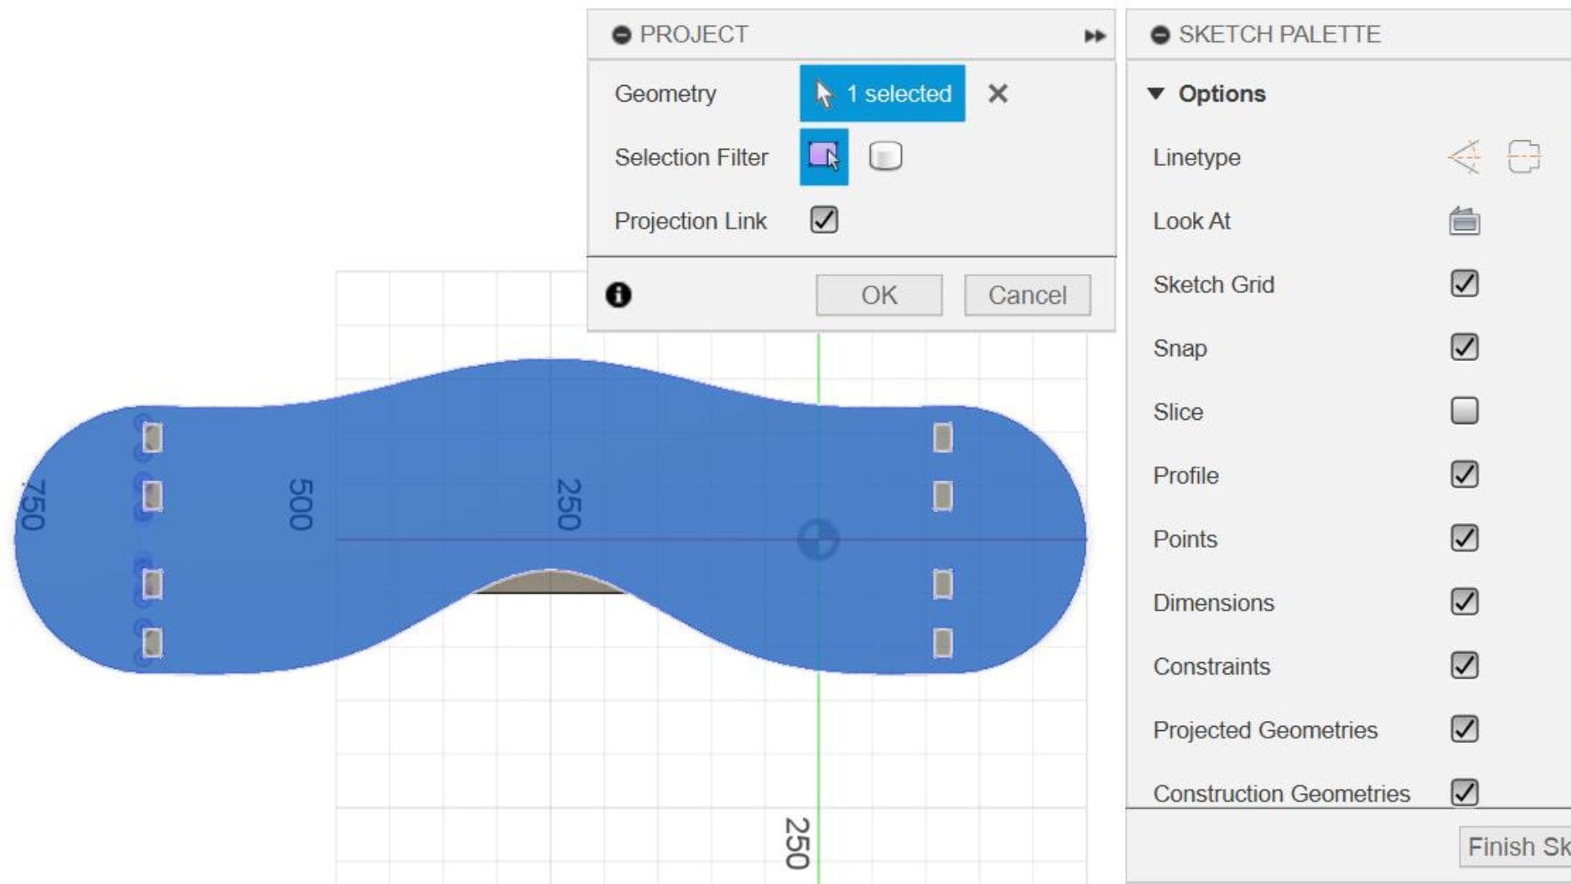Uncheck the Constraints checkbox

[1465, 665]
